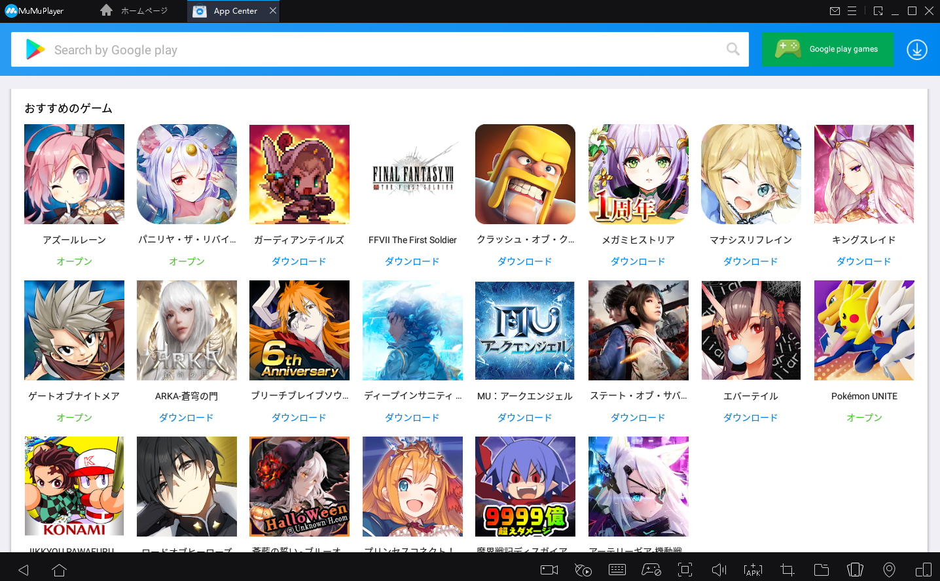Click the Google Play logo in search bar
This screenshot has height=581, width=940.
pos(35,50)
